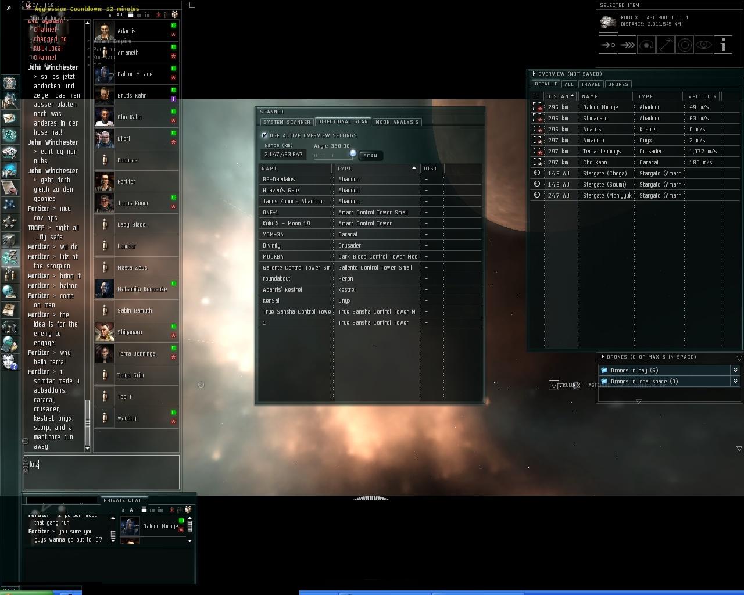The width and height of the screenshot is (744, 595).
Task: Open the calculator sidebar icon
Action: coord(9,344)
